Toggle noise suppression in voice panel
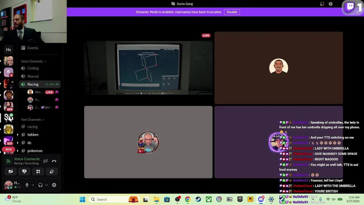 pos(45,161)
